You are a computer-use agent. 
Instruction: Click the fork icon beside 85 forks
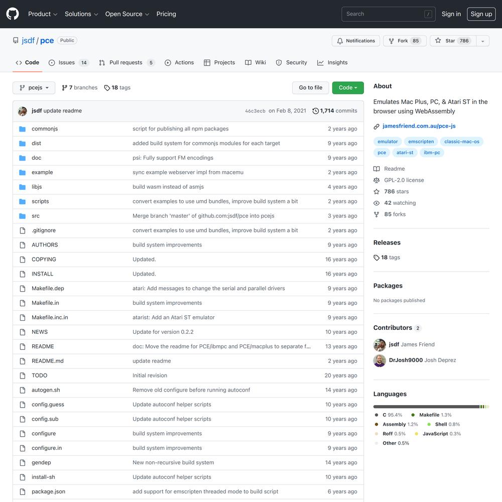coord(376,214)
